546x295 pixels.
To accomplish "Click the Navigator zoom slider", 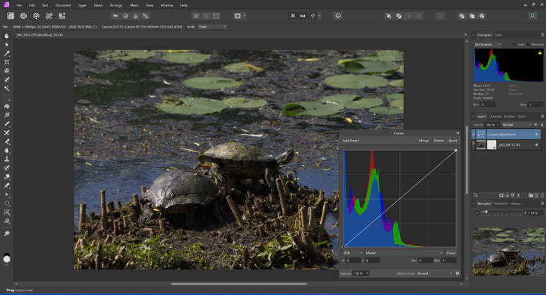I will pos(502,212).
